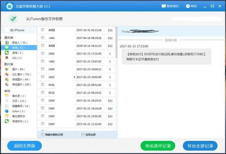Select the 2017-02-21 15:01:56 message row
The image size is (226, 154).
point(76,116)
